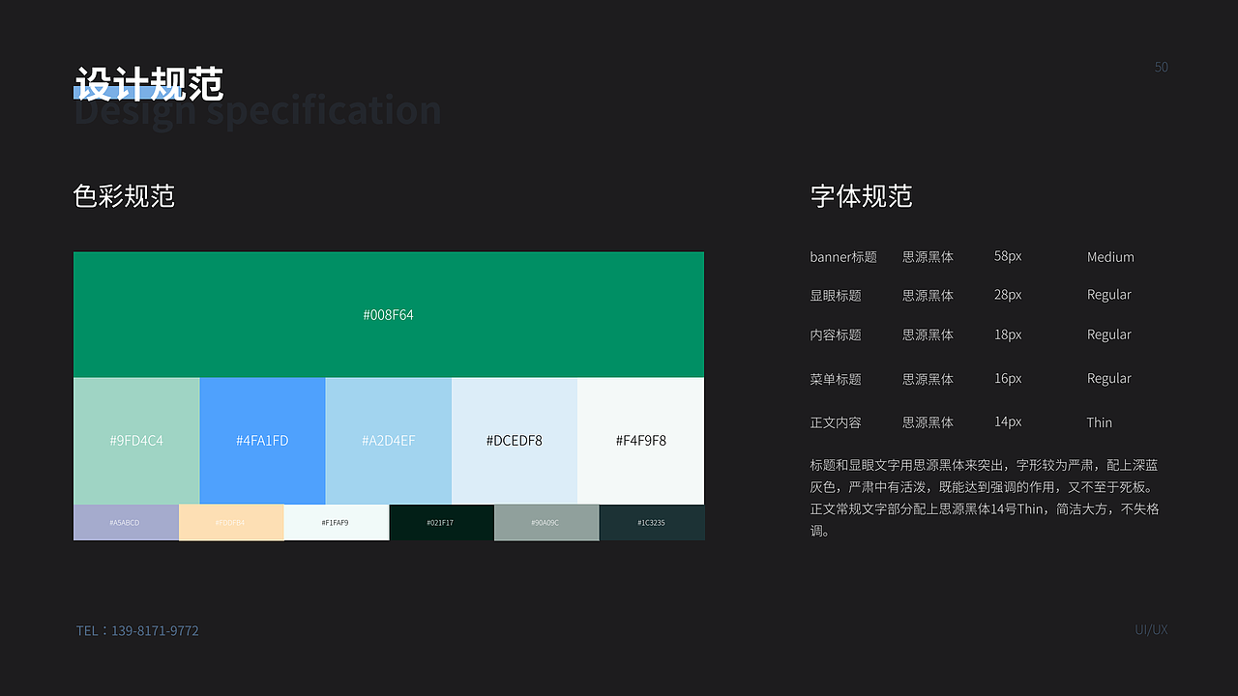Click the #A2D4EF swatch
1238x696 pixels.
tap(389, 441)
